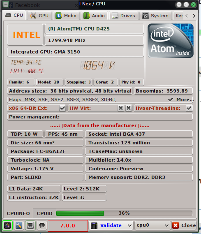
Task: Click the INTEL vendor label
Action: pyautogui.click(x=25, y=35)
